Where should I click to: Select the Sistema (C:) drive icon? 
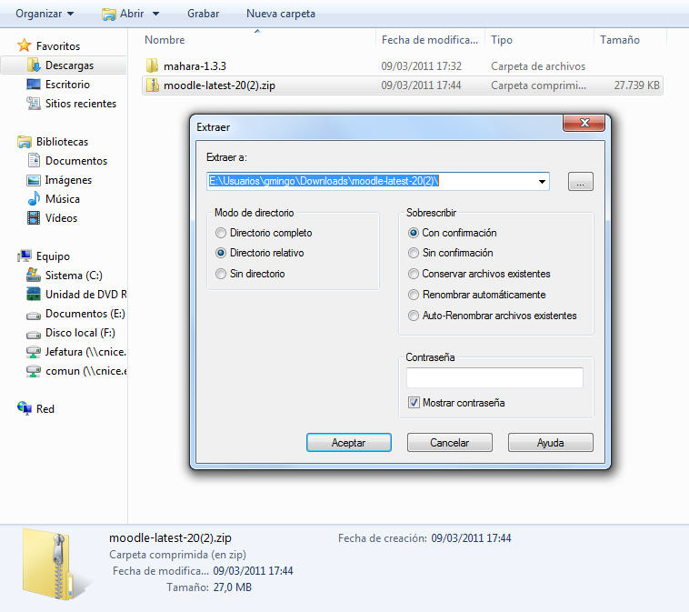coord(34,276)
